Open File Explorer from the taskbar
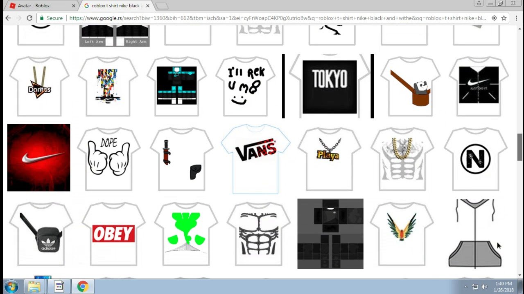Screen dimensions: 524x294 tap(34, 287)
